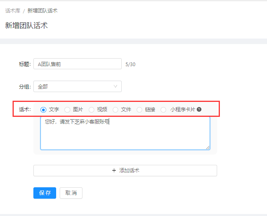Image resolution: width=267 pixels, height=216 pixels.
Task: Click the 新增团队话术 page heading
Action: [26, 26]
